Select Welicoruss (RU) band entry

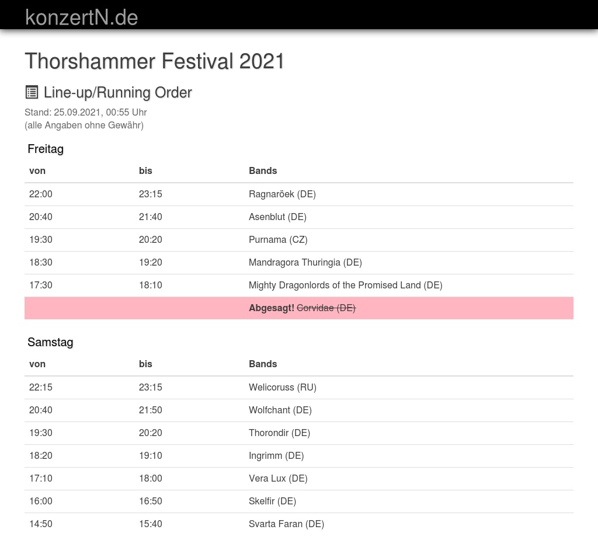tap(283, 387)
